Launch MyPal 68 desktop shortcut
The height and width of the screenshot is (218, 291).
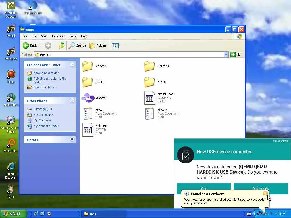(11, 54)
